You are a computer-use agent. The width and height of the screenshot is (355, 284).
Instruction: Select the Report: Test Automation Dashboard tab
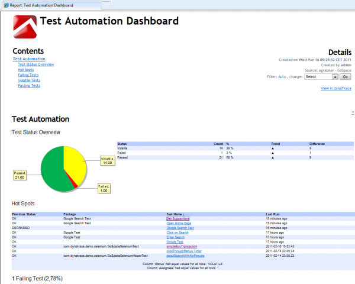51,5
